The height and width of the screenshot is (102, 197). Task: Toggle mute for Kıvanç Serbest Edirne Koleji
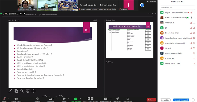coord(191,43)
